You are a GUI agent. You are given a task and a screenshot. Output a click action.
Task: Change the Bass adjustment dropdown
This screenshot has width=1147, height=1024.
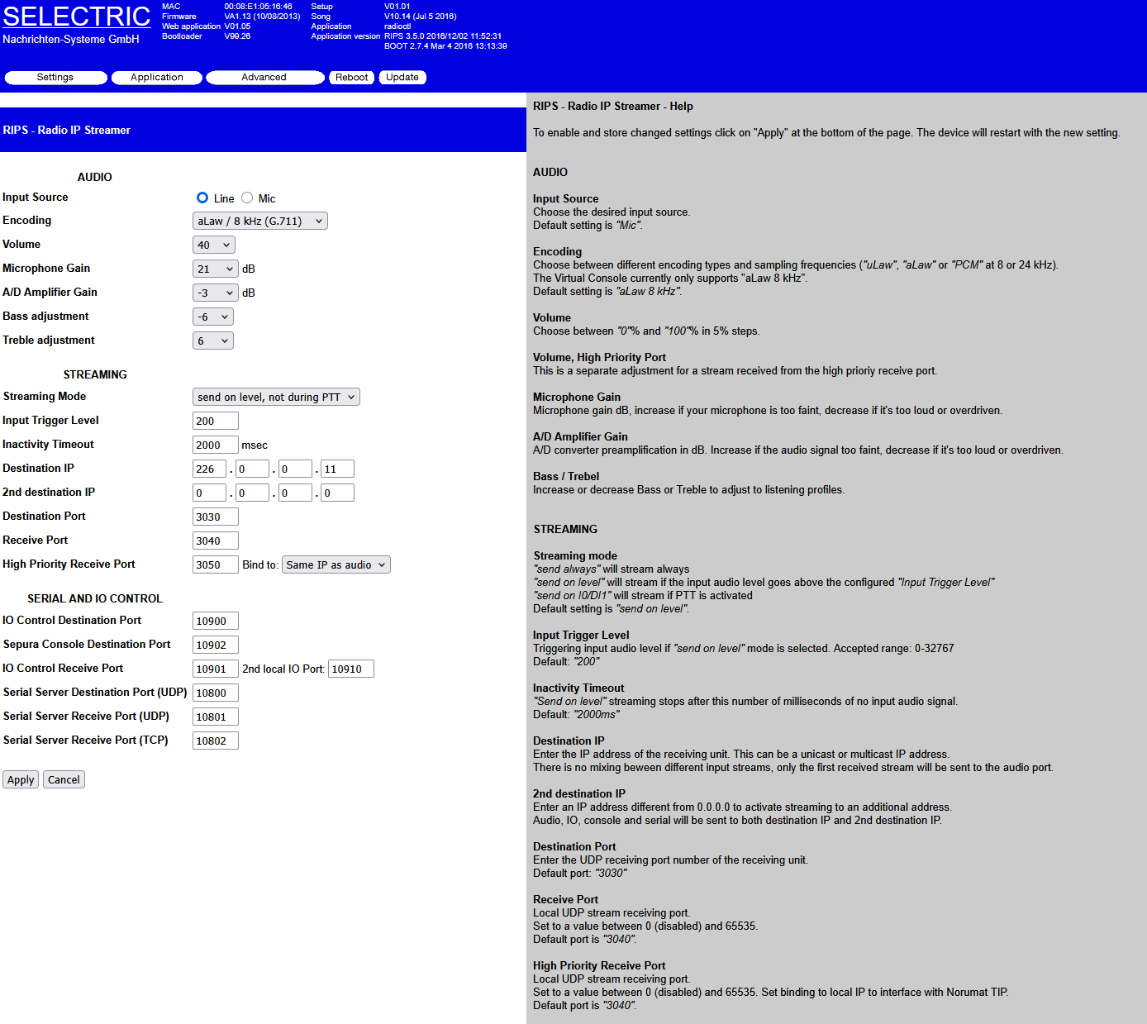[x=213, y=317]
